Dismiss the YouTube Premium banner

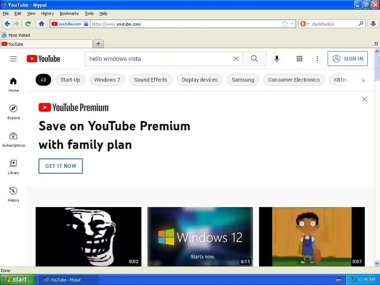pyautogui.click(x=364, y=99)
